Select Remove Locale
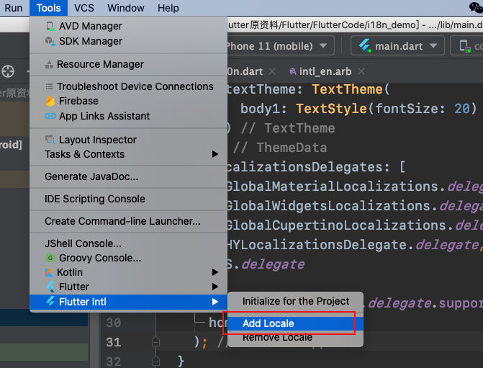This screenshot has height=368, width=483. point(295,338)
